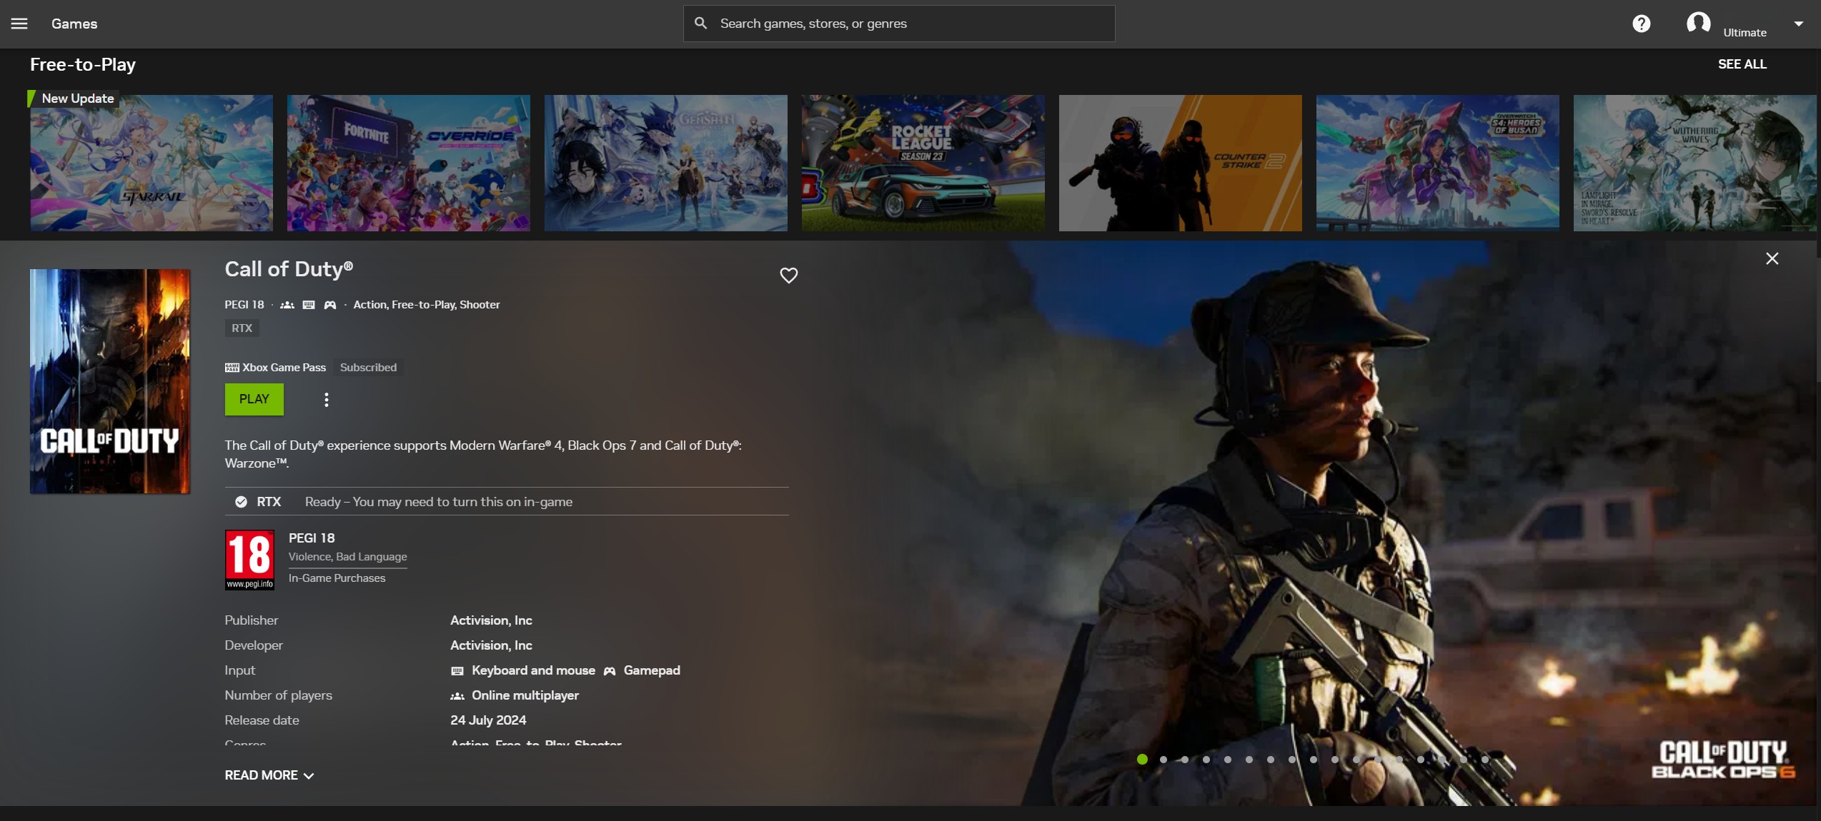Click the game description about Warzone
Viewport: 1821px width, 821px height.
click(x=483, y=454)
